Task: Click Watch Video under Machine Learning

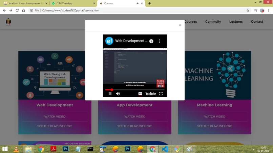Action: 214,117
